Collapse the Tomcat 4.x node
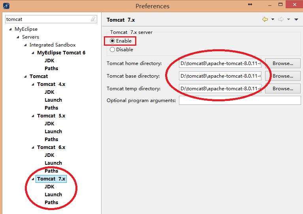 [33, 84]
